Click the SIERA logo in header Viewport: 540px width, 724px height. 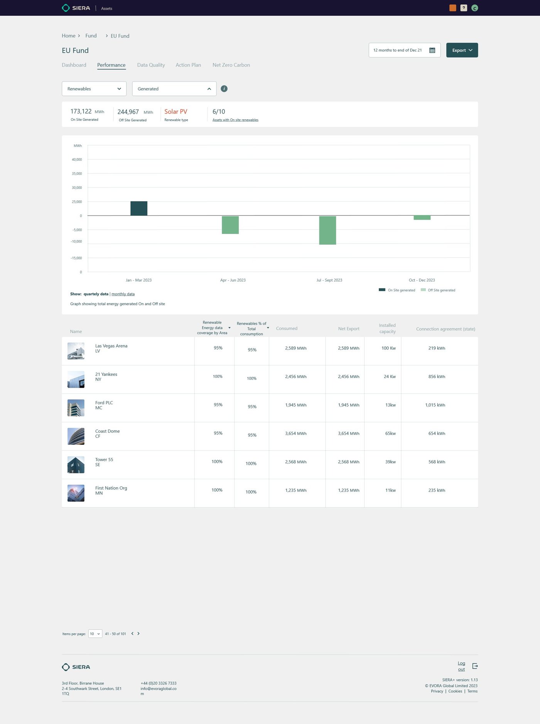tap(76, 8)
